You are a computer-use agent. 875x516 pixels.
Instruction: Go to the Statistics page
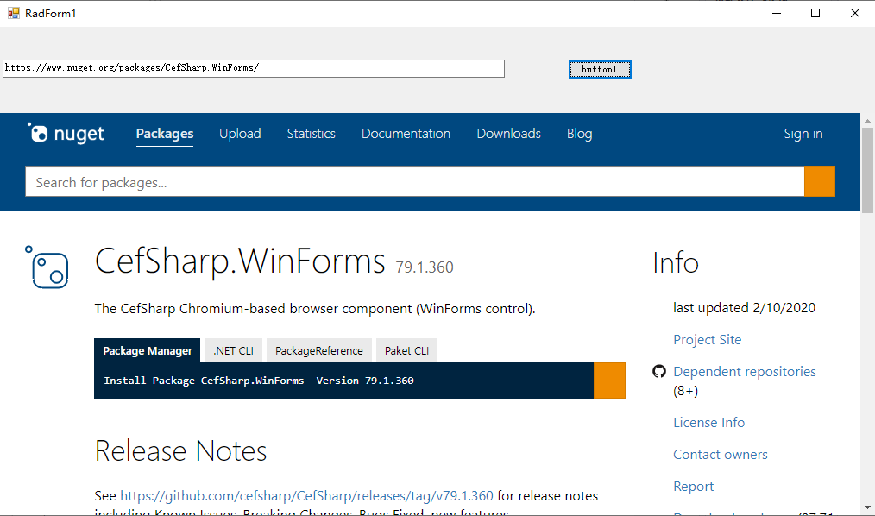(311, 134)
